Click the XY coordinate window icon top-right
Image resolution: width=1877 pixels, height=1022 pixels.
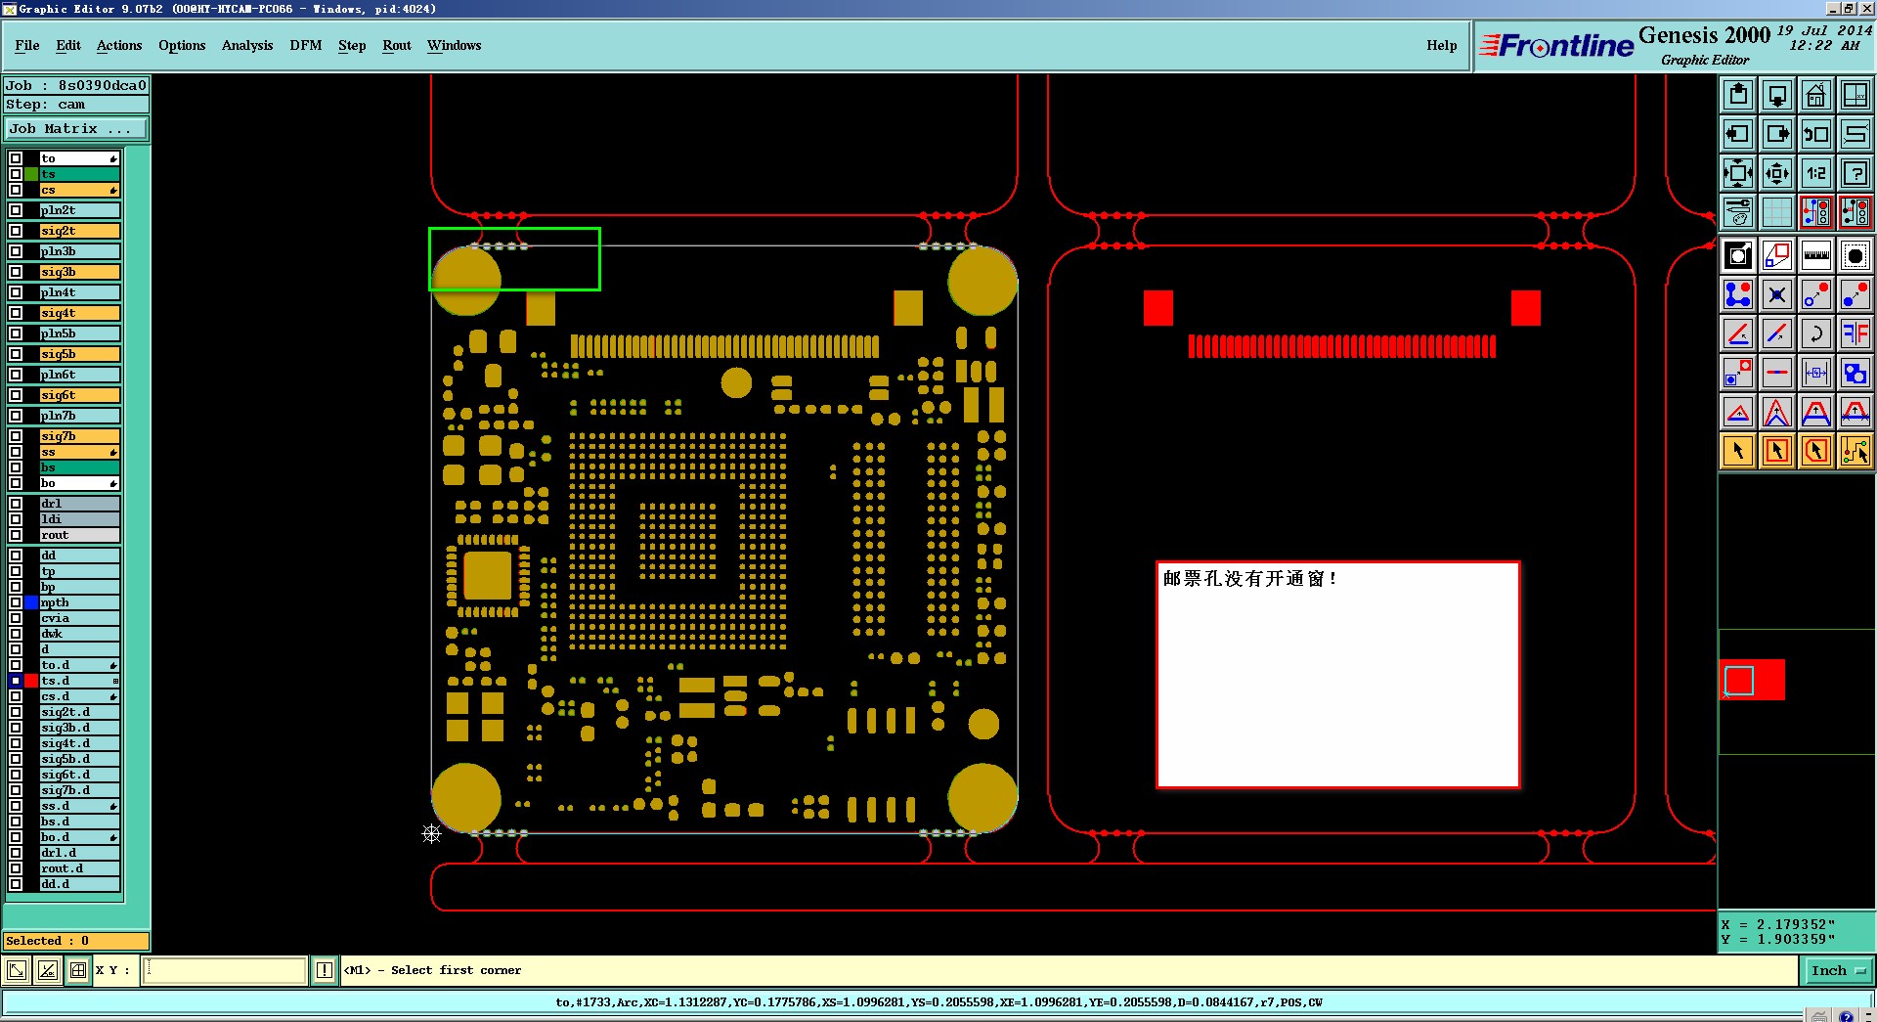pyautogui.click(x=1855, y=95)
